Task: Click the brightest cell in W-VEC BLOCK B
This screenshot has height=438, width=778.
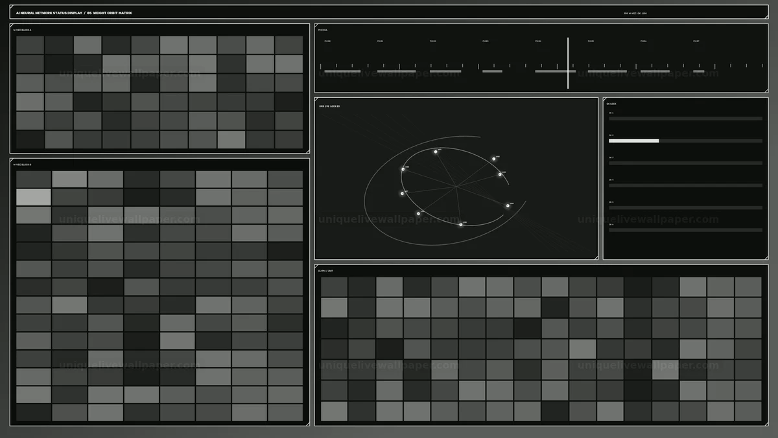Action: point(34,197)
